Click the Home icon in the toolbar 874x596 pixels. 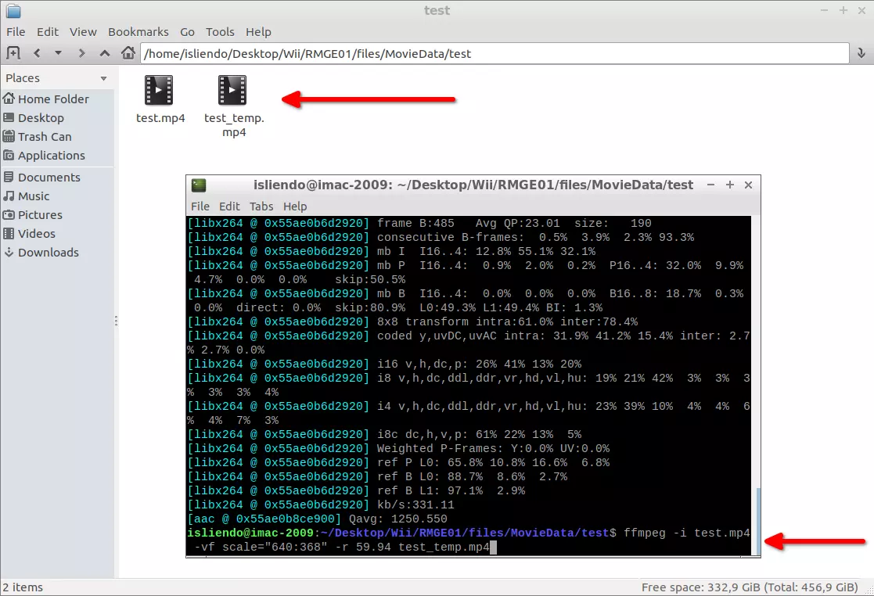pyautogui.click(x=128, y=53)
